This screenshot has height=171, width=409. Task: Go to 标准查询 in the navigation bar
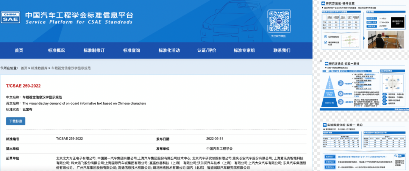131,51
